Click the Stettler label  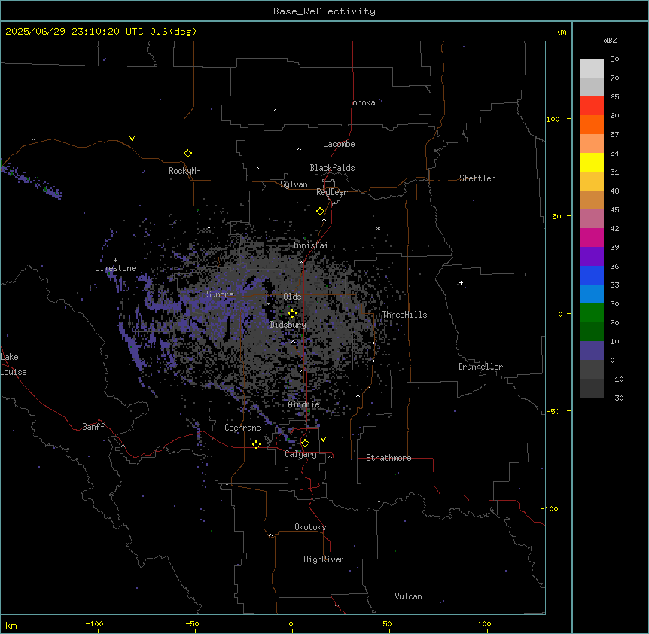coord(477,178)
